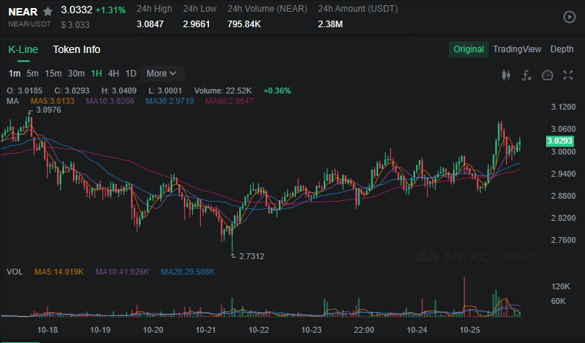Click the NEAR/USDT pair label
The height and width of the screenshot is (343, 585).
tap(29, 24)
